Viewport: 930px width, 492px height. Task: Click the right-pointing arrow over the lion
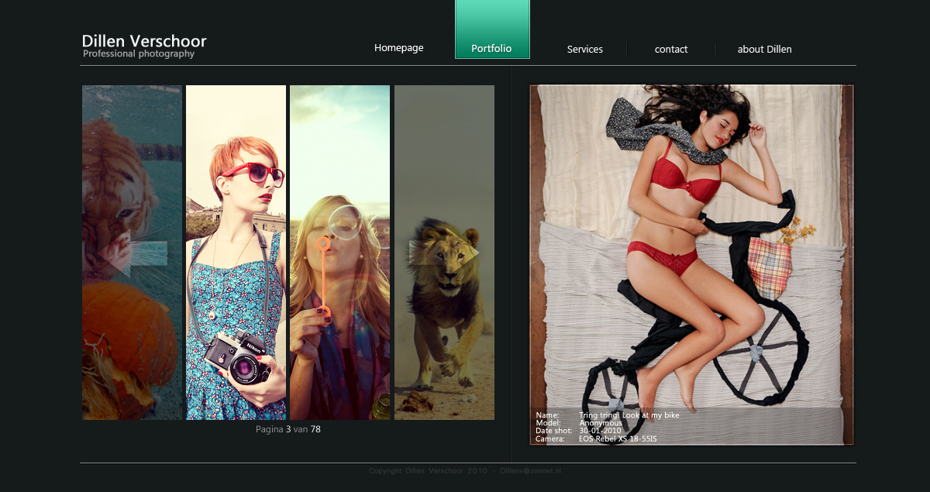(x=444, y=253)
